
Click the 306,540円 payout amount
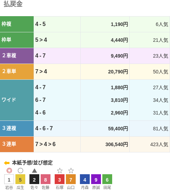tap(117, 144)
